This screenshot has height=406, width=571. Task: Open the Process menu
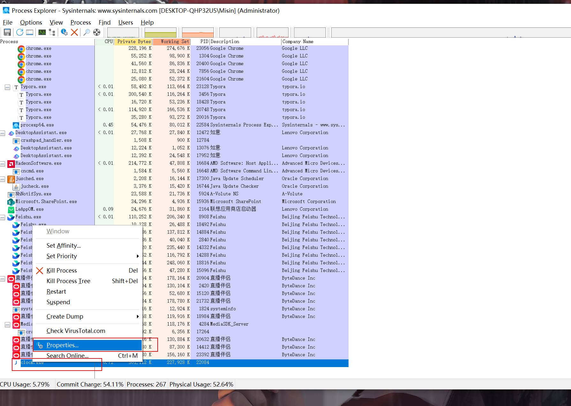(x=81, y=22)
